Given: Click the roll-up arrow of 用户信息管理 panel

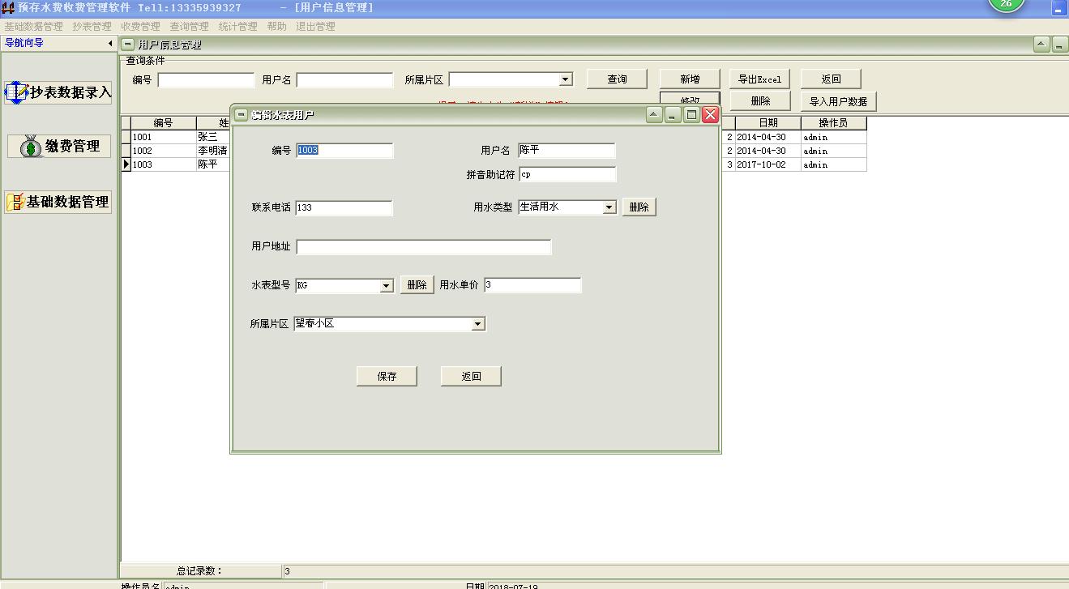Looking at the screenshot, I should point(1042,45).
